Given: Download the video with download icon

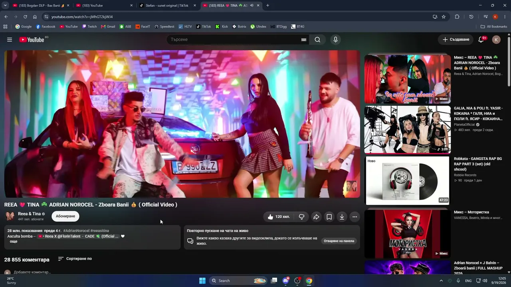Looking at the screenshot, I should [x=342, y=217].
